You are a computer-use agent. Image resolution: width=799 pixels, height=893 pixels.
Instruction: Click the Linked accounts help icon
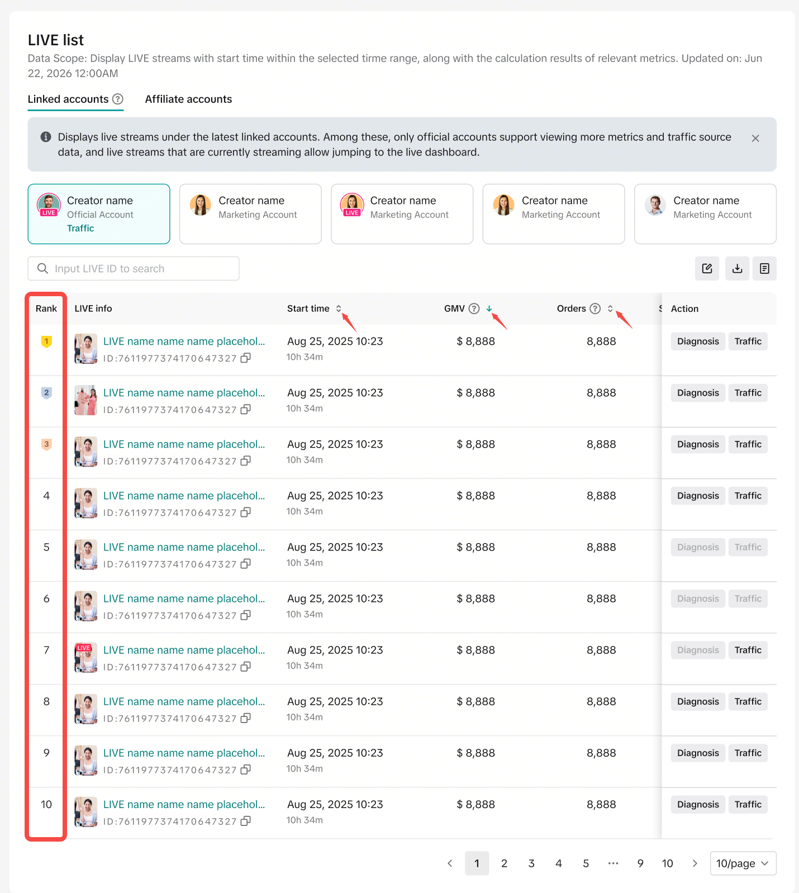117,99
